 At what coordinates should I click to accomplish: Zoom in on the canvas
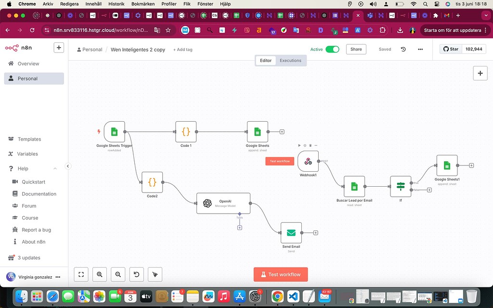click(x=99, y=274)
